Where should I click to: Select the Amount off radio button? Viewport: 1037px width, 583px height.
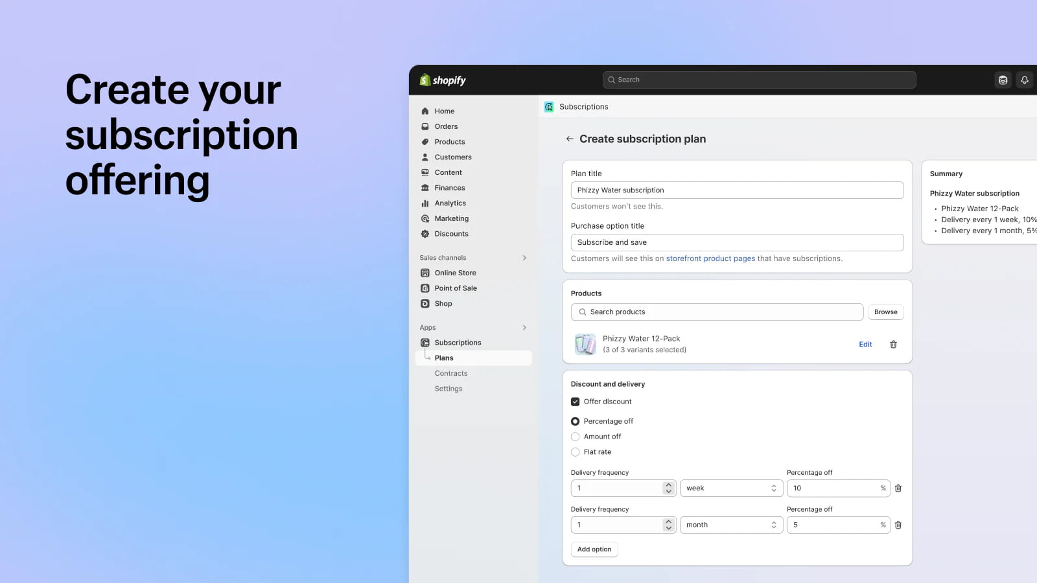[x=575, y=437]
